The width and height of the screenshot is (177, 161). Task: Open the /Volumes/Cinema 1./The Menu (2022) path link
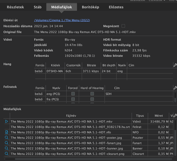tap(62, 20)
